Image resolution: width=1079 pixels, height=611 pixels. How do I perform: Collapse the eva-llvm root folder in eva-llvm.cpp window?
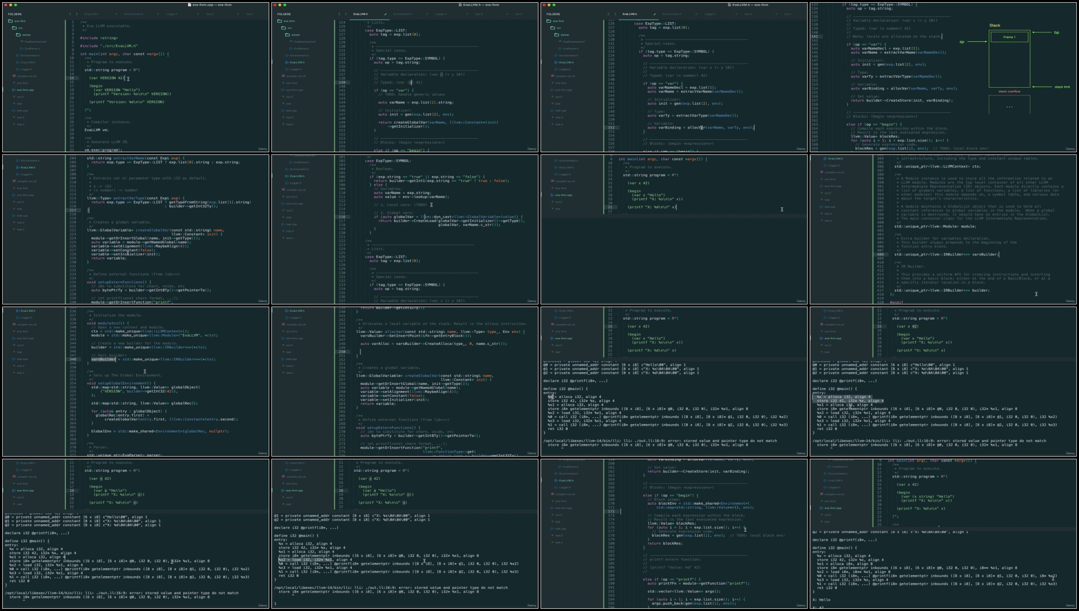tap(11, 21)
